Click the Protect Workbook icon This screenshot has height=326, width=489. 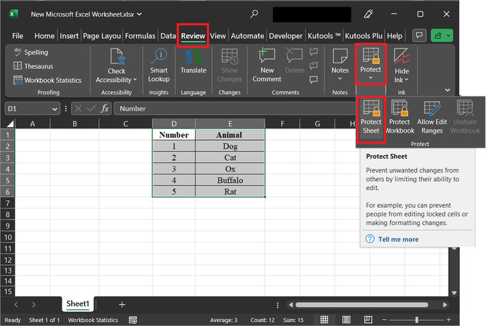pyautogui.click(x=399, y=117)
